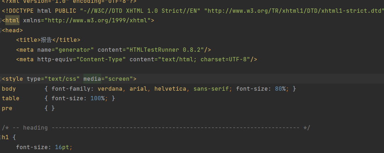Click font-size property inside h1 rule
The image size is (384, 153).
tap(32, 147)
